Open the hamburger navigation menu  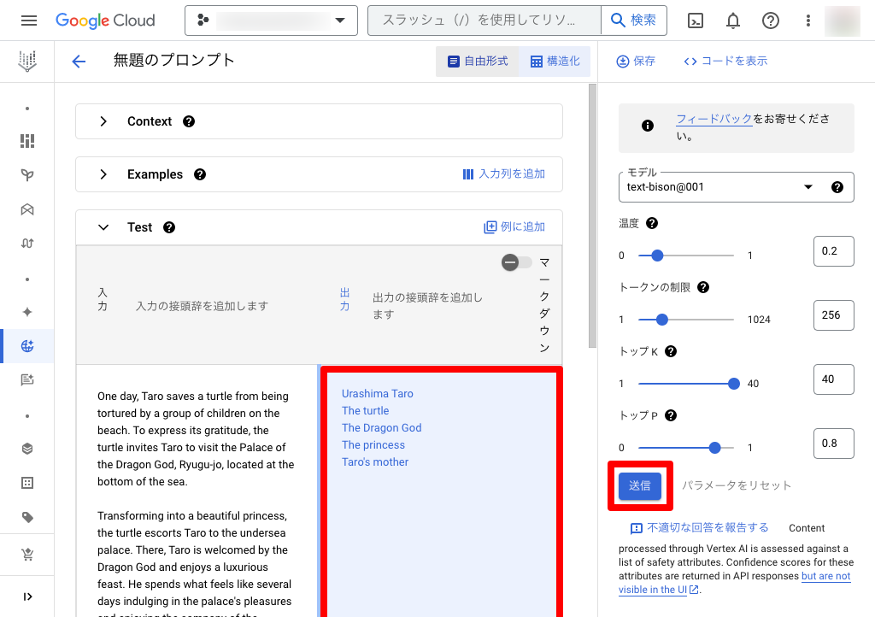(x=28, y=21)
